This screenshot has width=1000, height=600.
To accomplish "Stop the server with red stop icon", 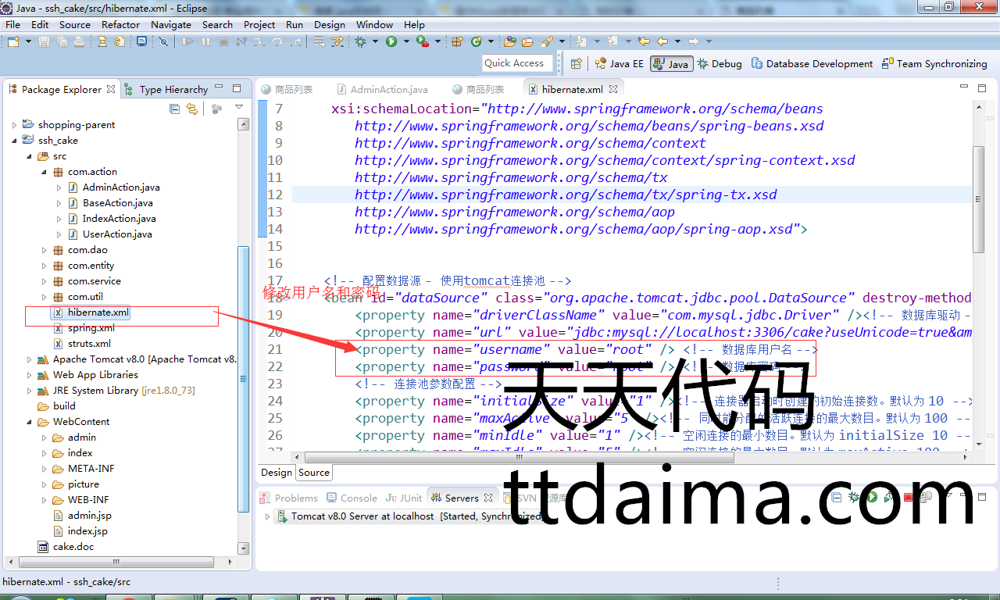I will pos(909,497).
